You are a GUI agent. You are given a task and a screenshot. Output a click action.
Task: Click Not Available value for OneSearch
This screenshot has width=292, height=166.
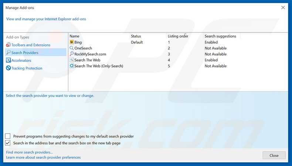(x=215, y=48)
